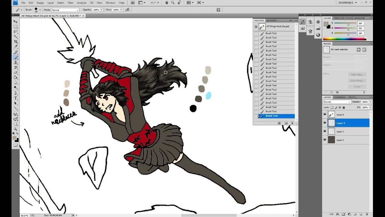Select the Crop tool
The image size is (385, 217).
(16, 42)
